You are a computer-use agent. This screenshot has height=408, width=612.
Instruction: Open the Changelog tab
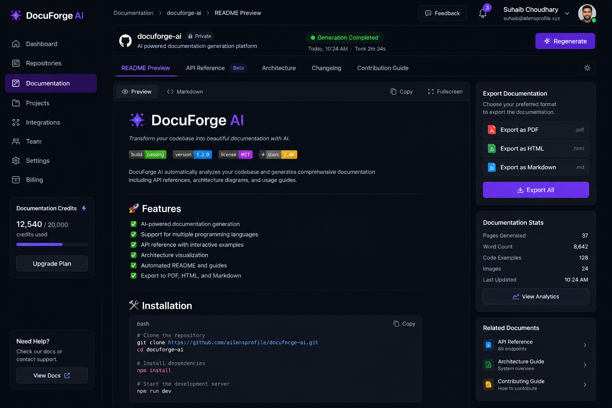pyautogui.click(x=326, y=68)
